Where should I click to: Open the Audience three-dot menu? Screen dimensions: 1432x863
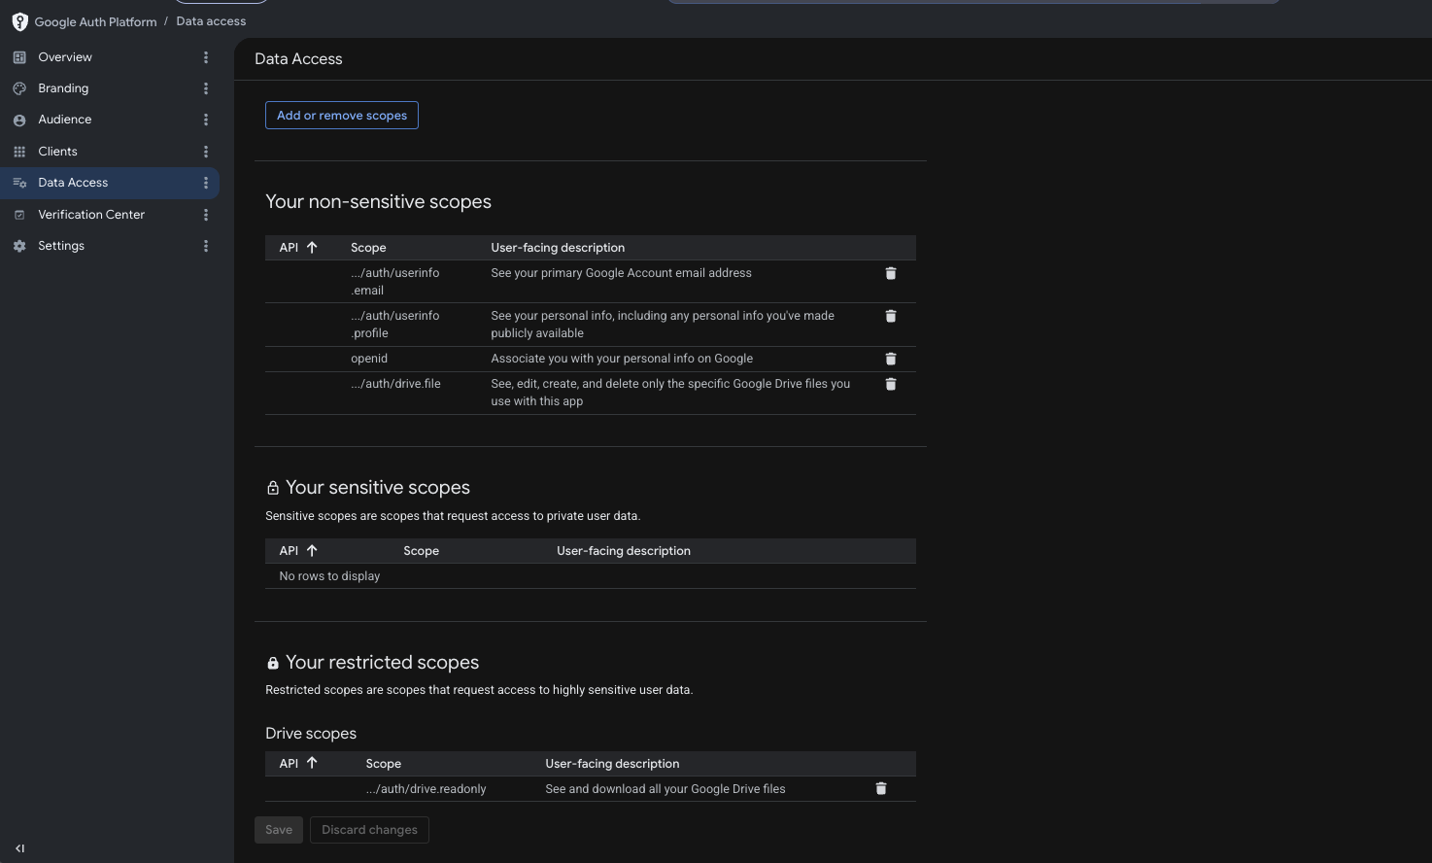tap(206, 120)
